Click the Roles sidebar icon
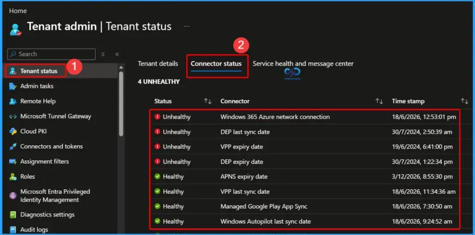This screenshot has width=475, height=235. [13, 177]
